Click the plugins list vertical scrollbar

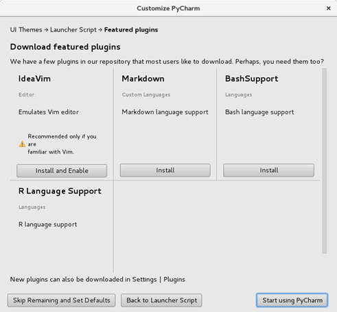(324, 161)
